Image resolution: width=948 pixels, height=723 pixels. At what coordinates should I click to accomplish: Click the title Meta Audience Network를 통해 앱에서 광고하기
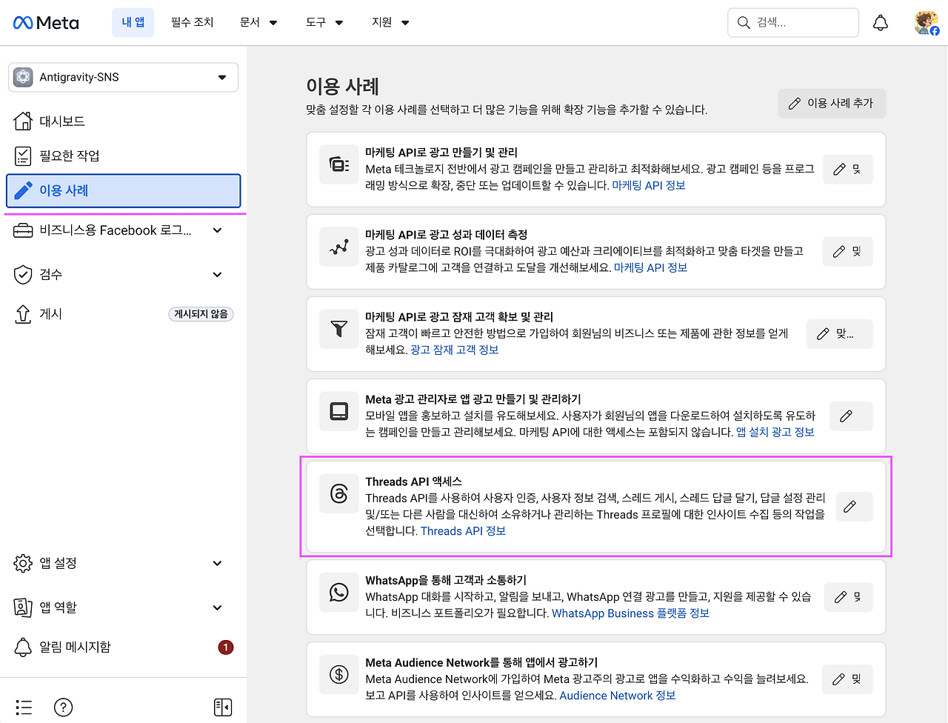(x=481, y=663)
